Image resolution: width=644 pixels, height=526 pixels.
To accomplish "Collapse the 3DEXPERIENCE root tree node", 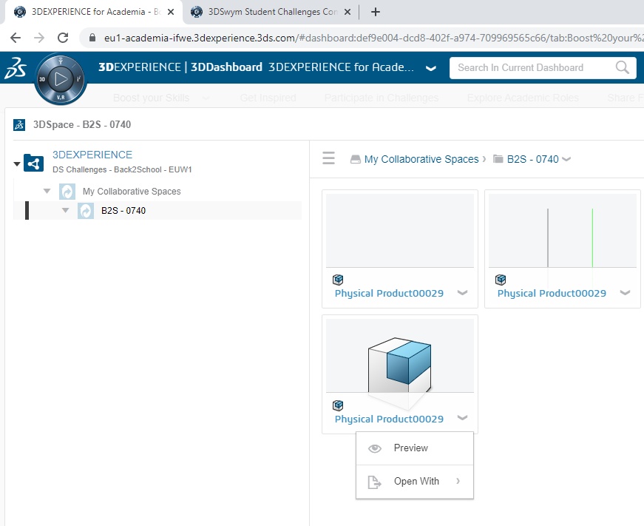I will pos(17,163).
